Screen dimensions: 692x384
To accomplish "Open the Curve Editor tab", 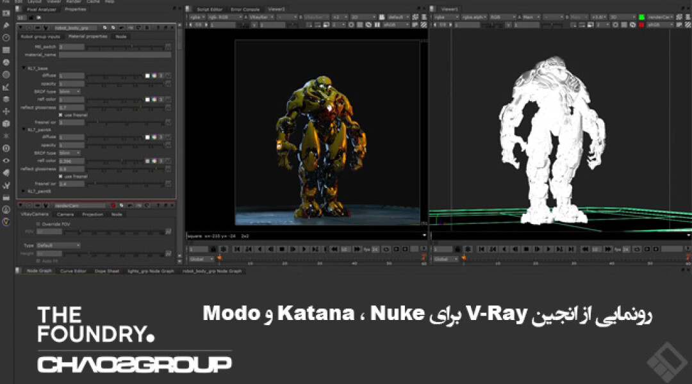I will (x=74, y=270).
